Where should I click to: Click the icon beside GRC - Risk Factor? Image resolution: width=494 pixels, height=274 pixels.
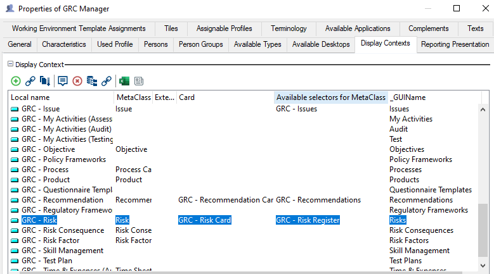[x=15, y=240]
